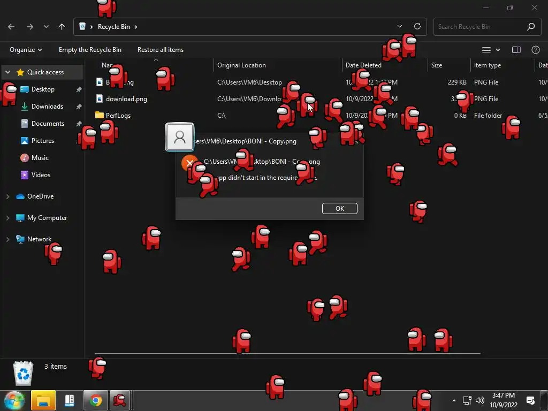Select download.png file row

(316, 99)
